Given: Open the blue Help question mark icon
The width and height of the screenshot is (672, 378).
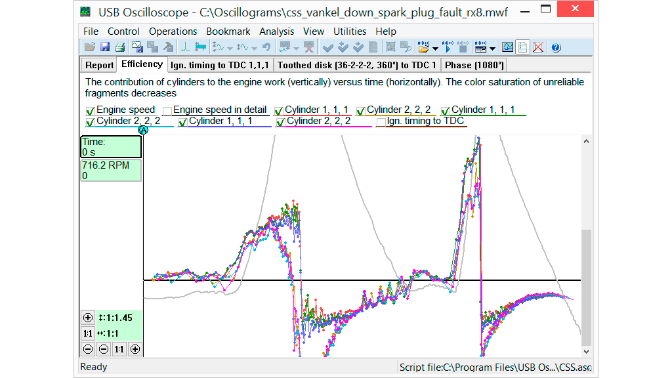Looking at the screenshot, I should pyautogui.click(x=555, y=47).
